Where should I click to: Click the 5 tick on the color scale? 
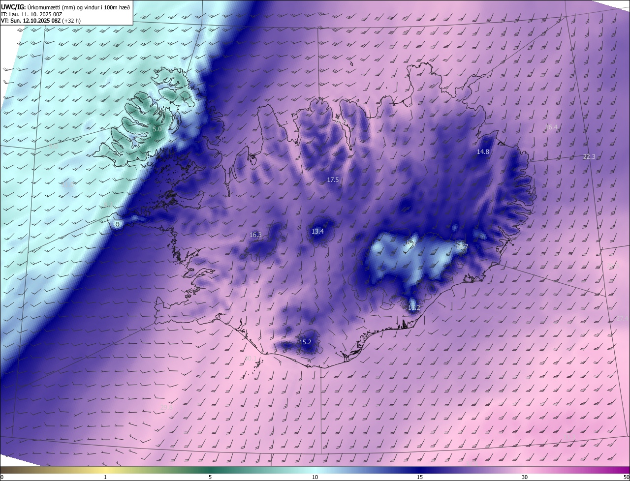(210, 477)
